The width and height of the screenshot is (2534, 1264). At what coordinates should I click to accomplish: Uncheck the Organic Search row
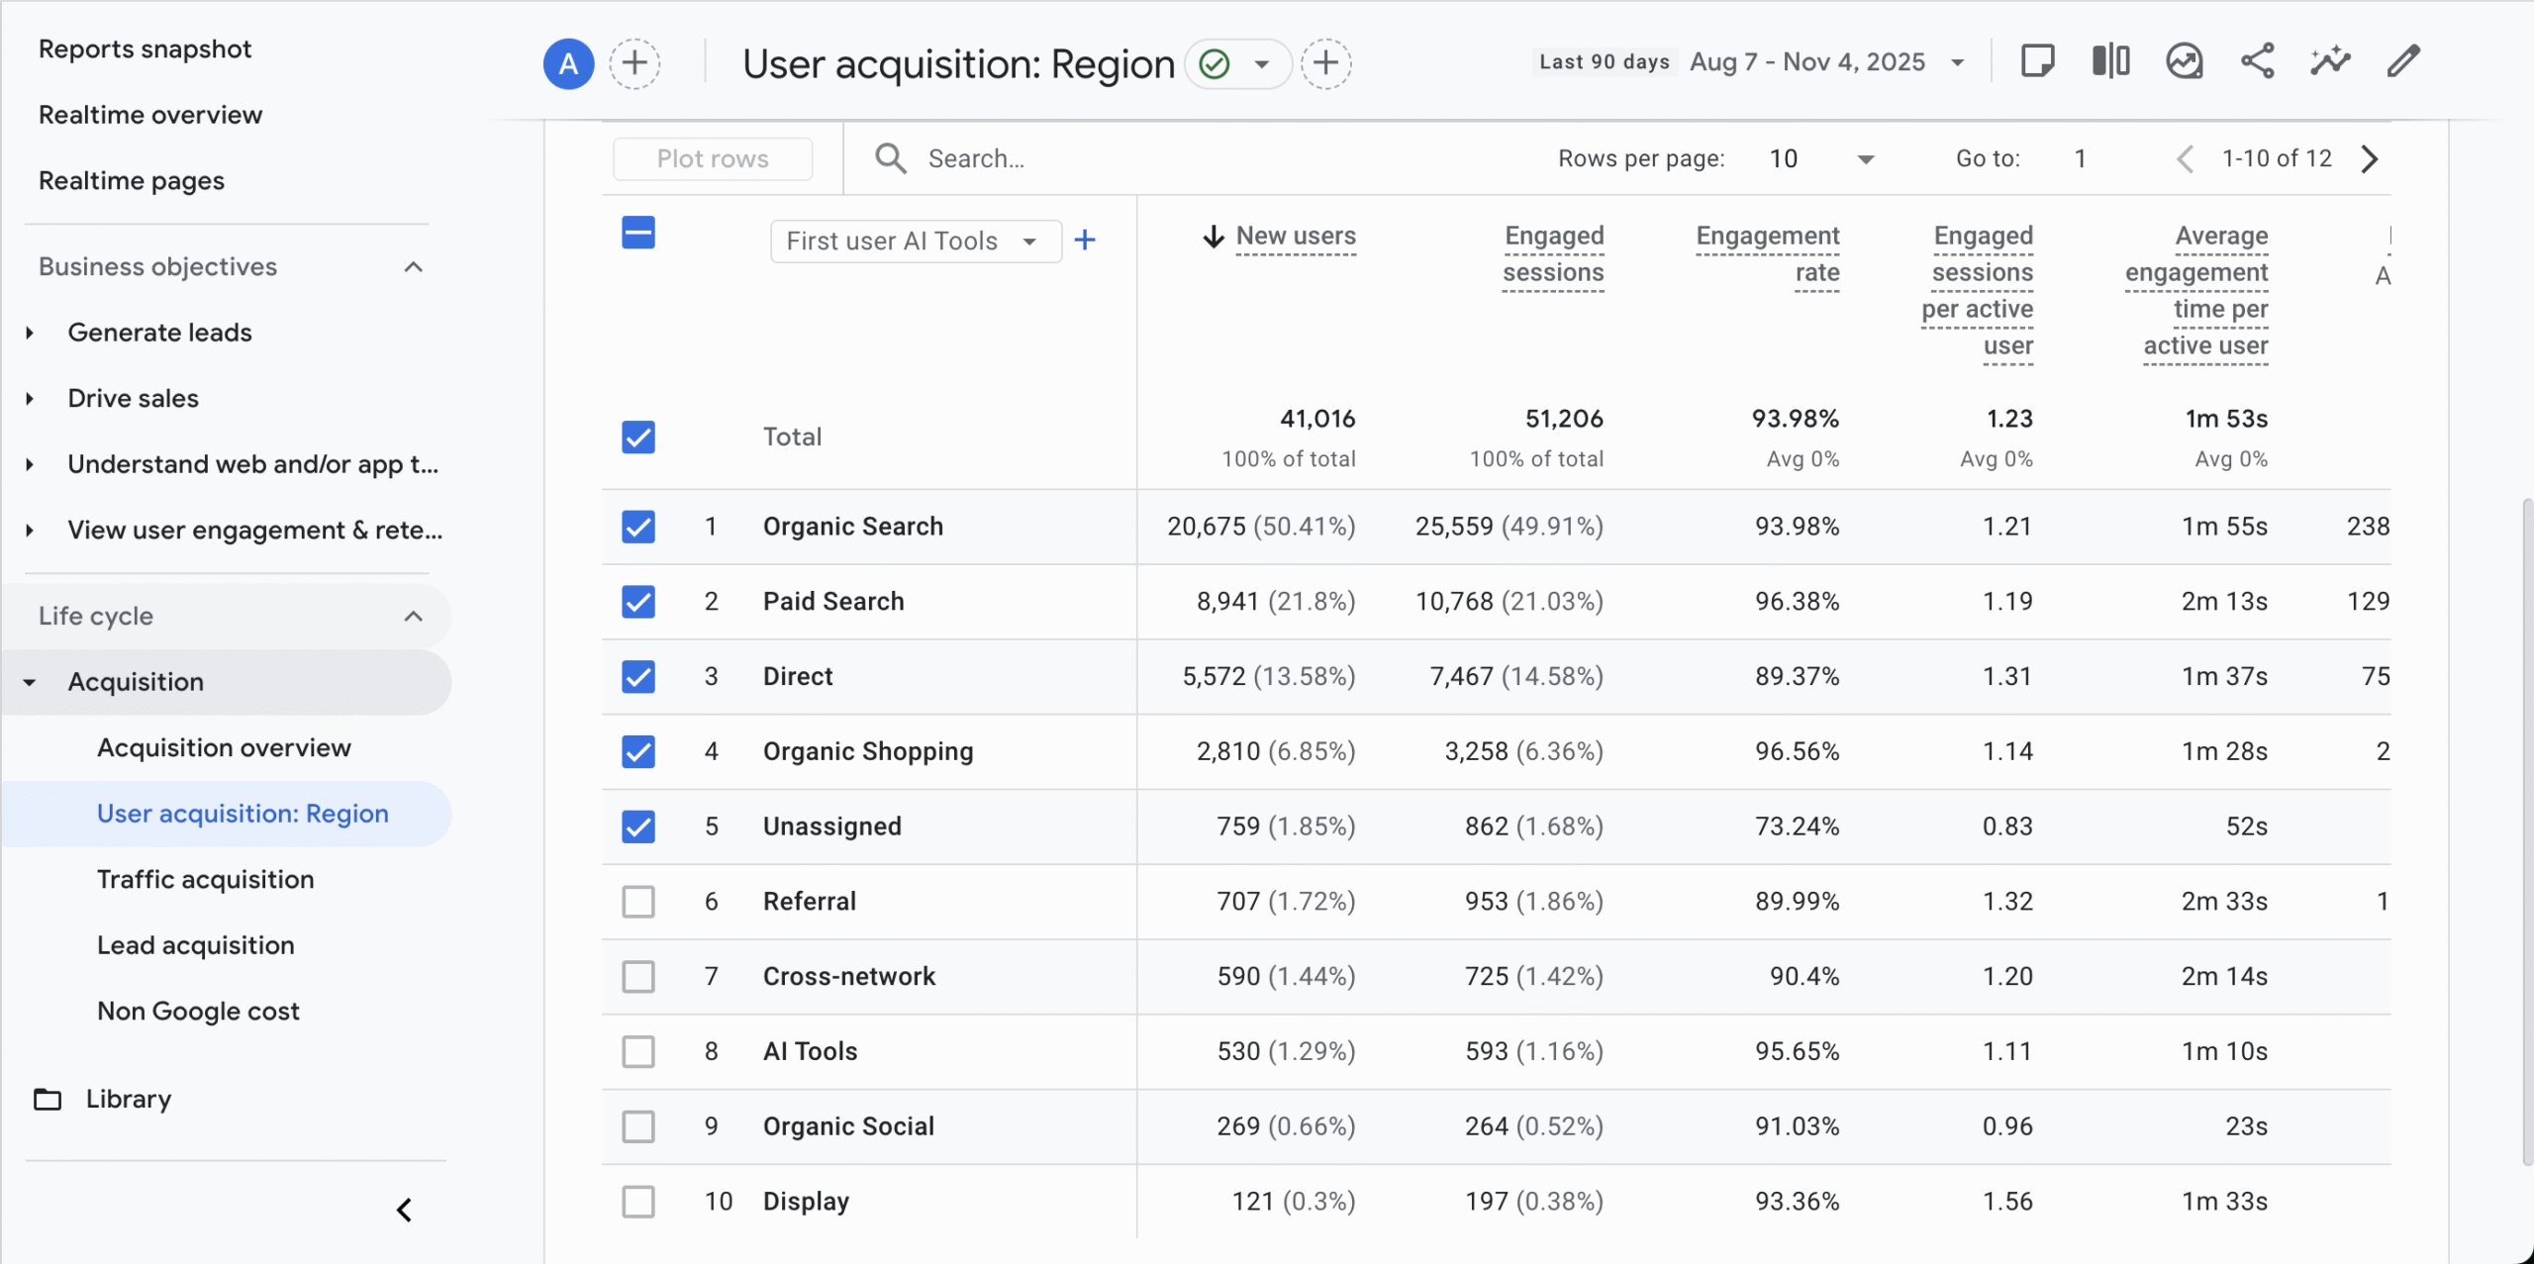[638, 527]
